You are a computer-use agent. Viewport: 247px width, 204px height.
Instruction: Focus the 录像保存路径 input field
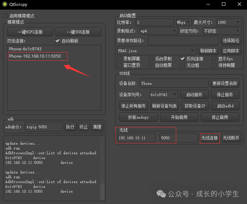click(x=183, y=40)
